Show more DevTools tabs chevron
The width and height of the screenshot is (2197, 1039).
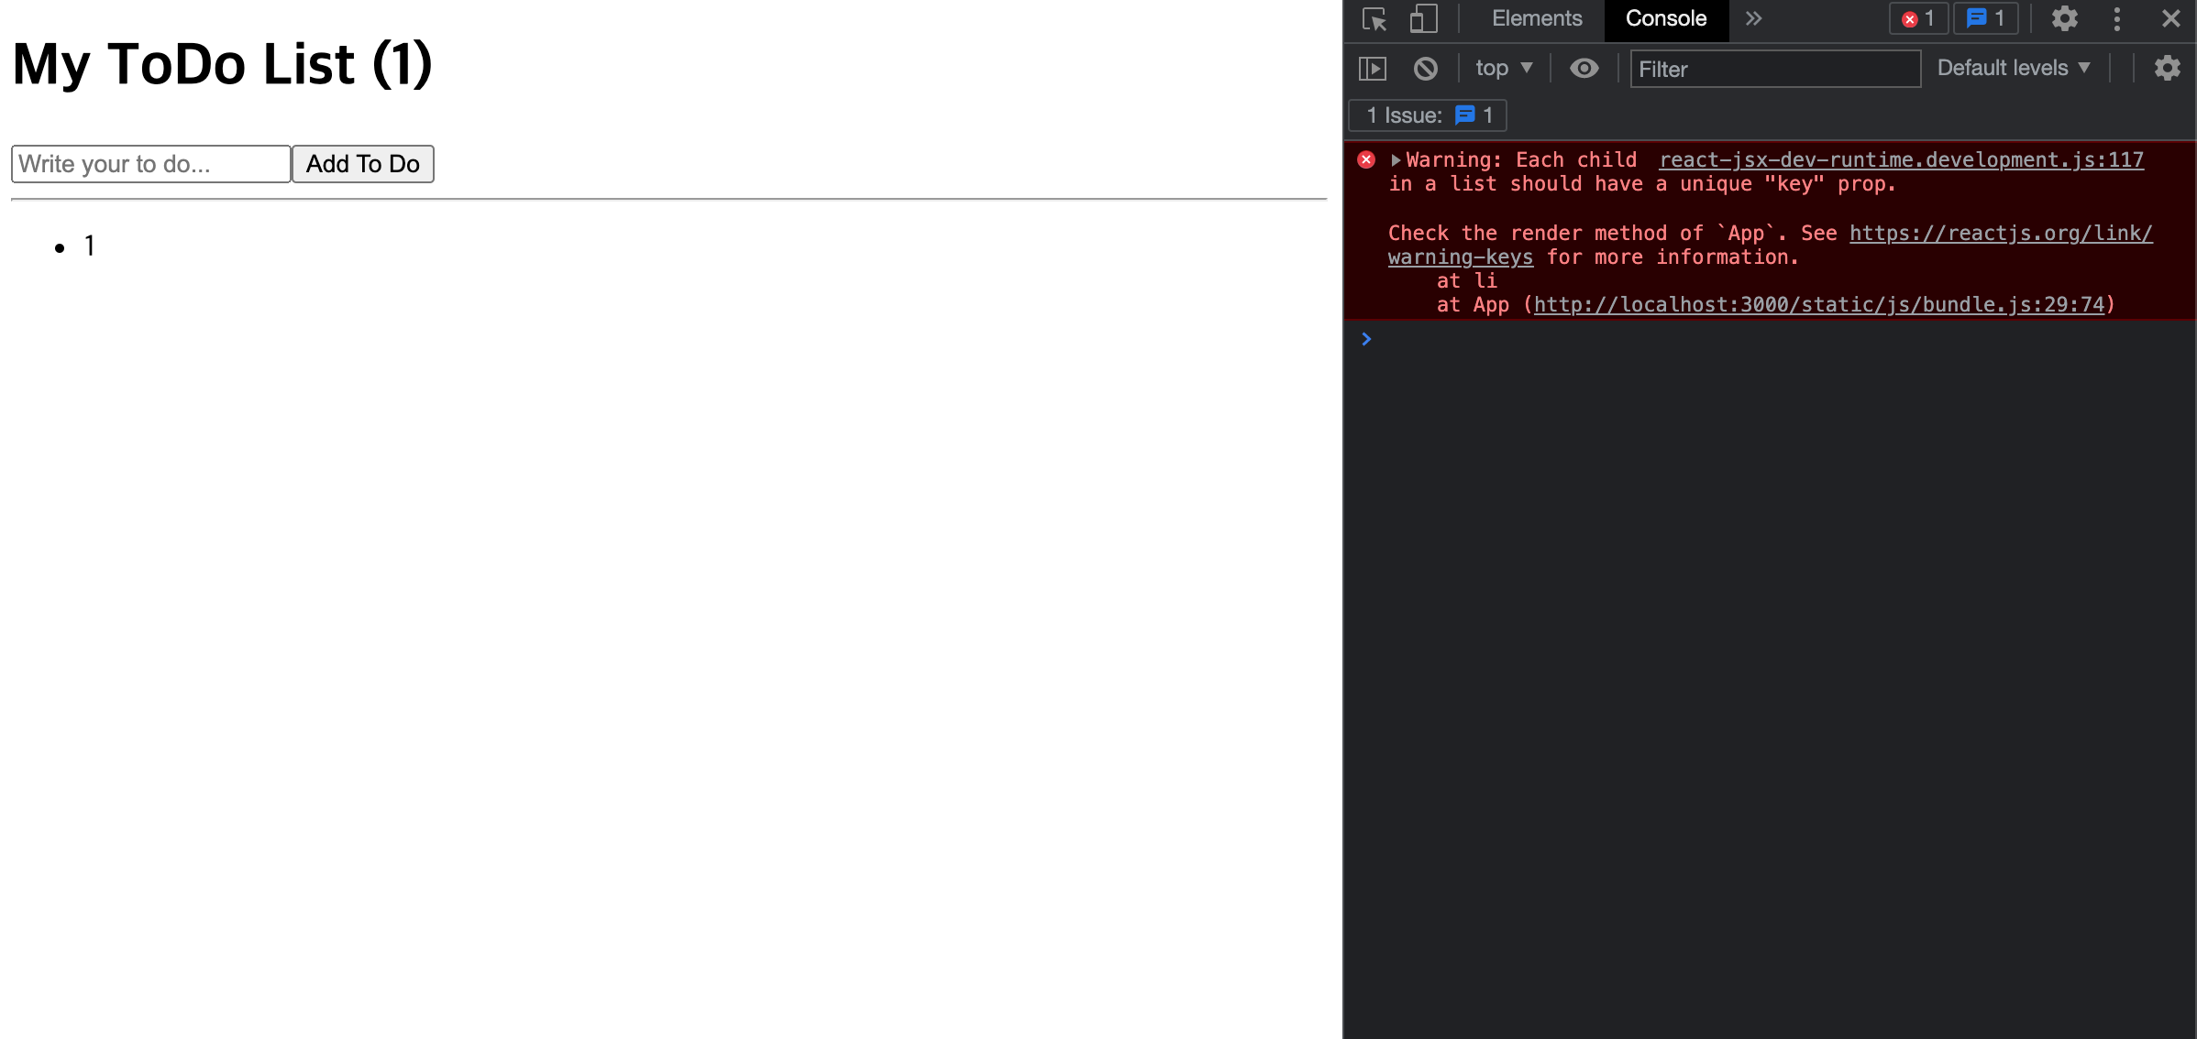[1753, 19]
